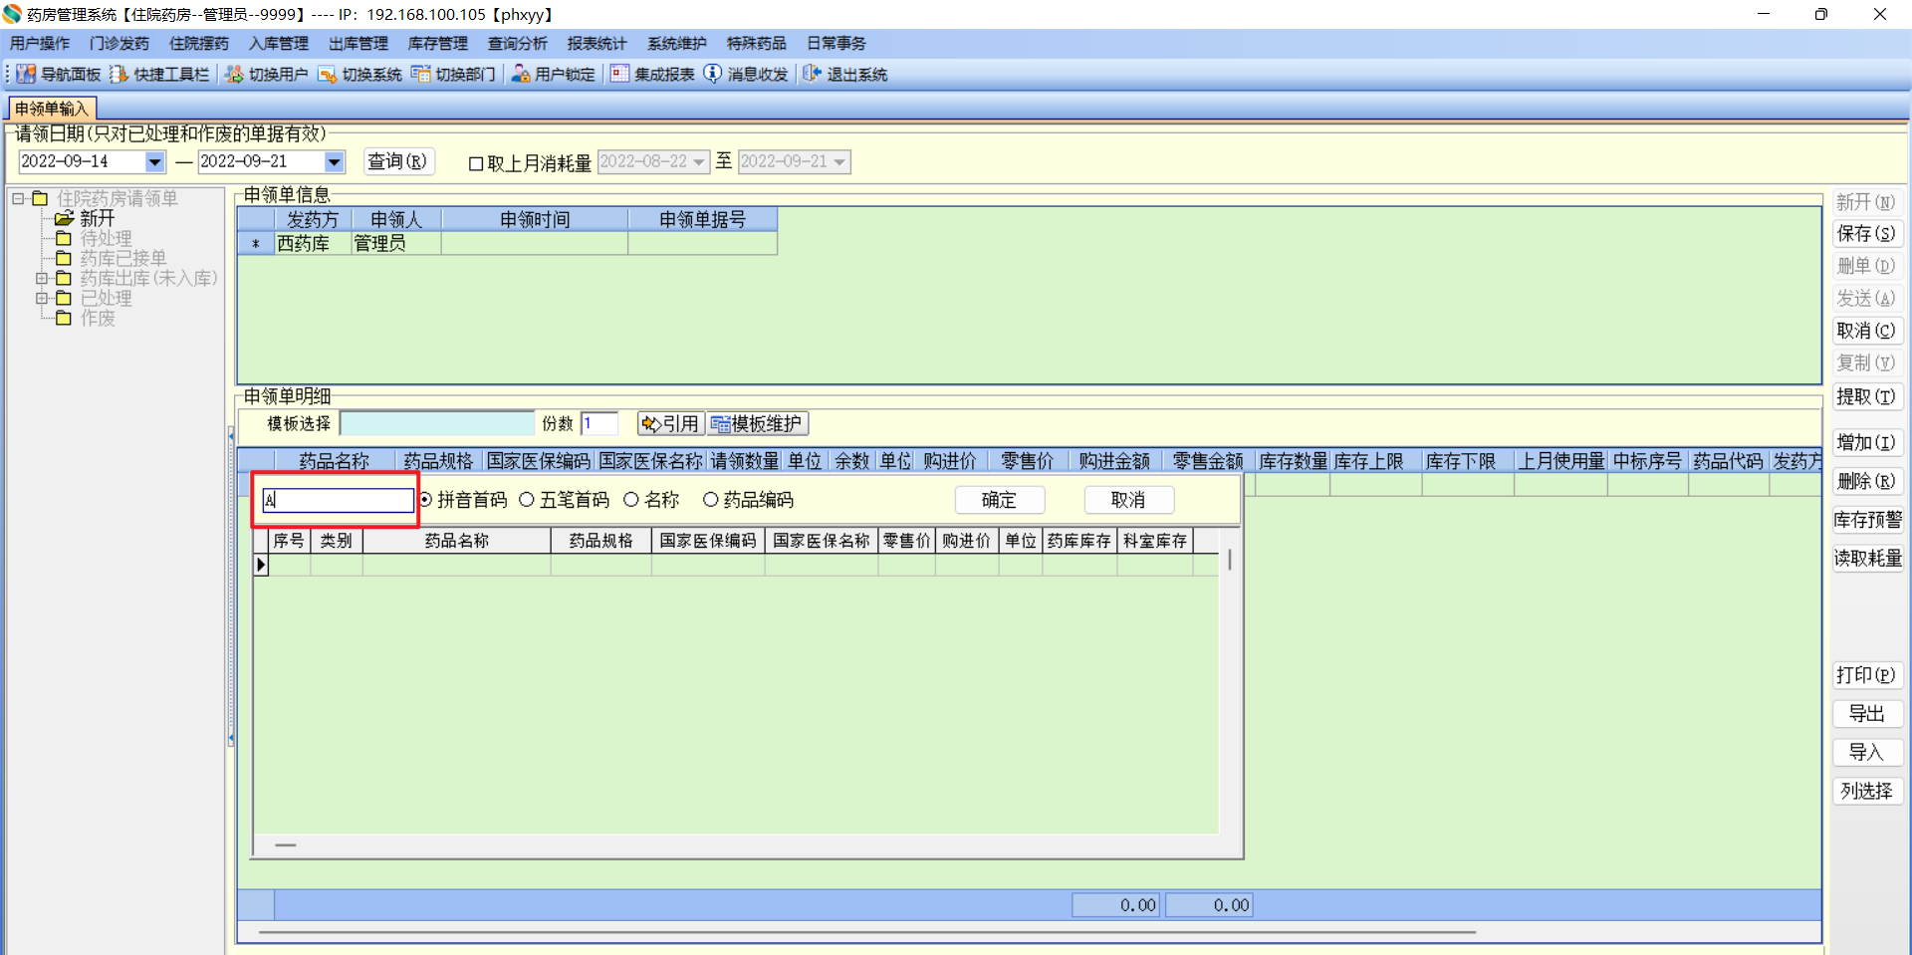
Task: Select the 拼音首码 radio button
Action: [426, 500]
